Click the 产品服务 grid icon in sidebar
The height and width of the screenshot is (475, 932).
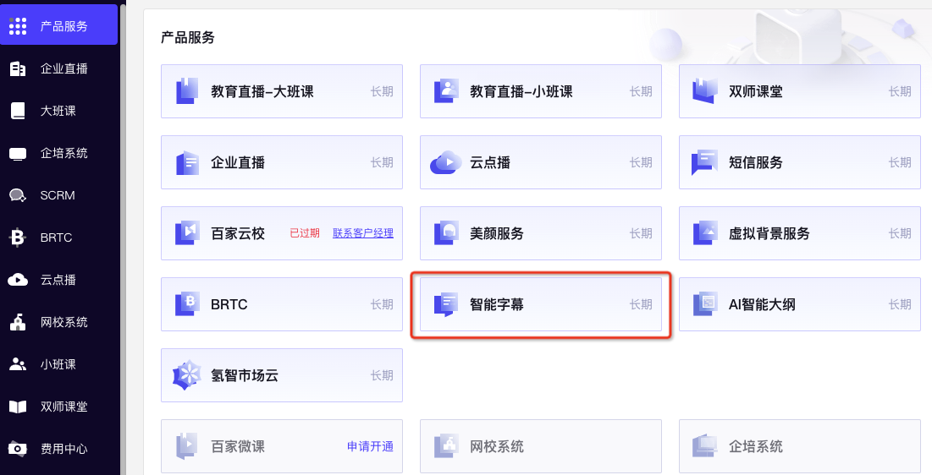18,26
